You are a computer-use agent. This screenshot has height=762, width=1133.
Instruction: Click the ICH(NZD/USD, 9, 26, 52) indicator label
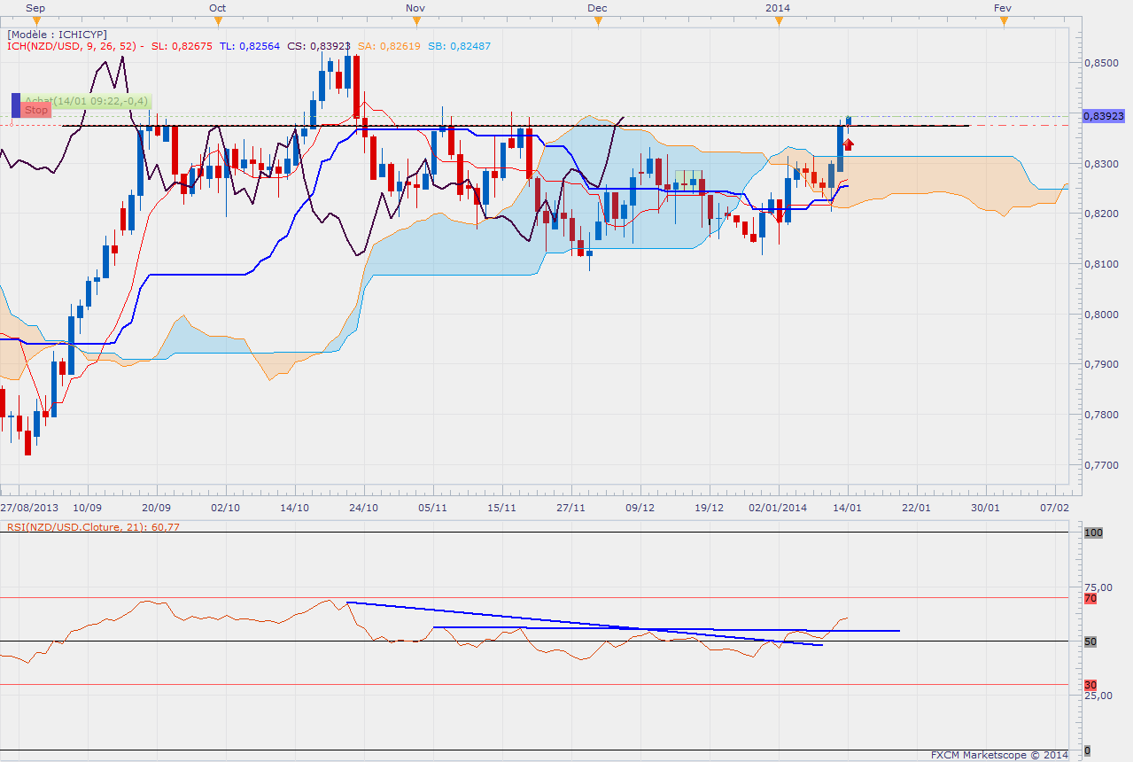click(72, 45)
